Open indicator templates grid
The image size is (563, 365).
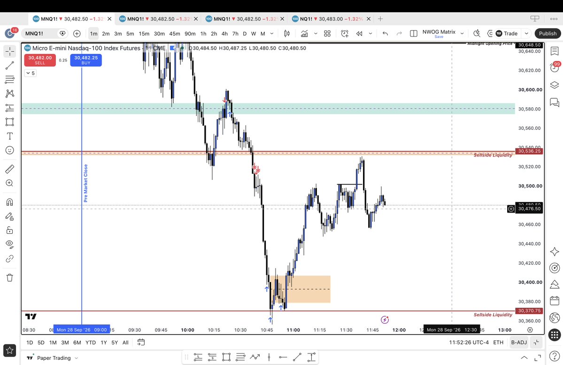coord(327,33)
